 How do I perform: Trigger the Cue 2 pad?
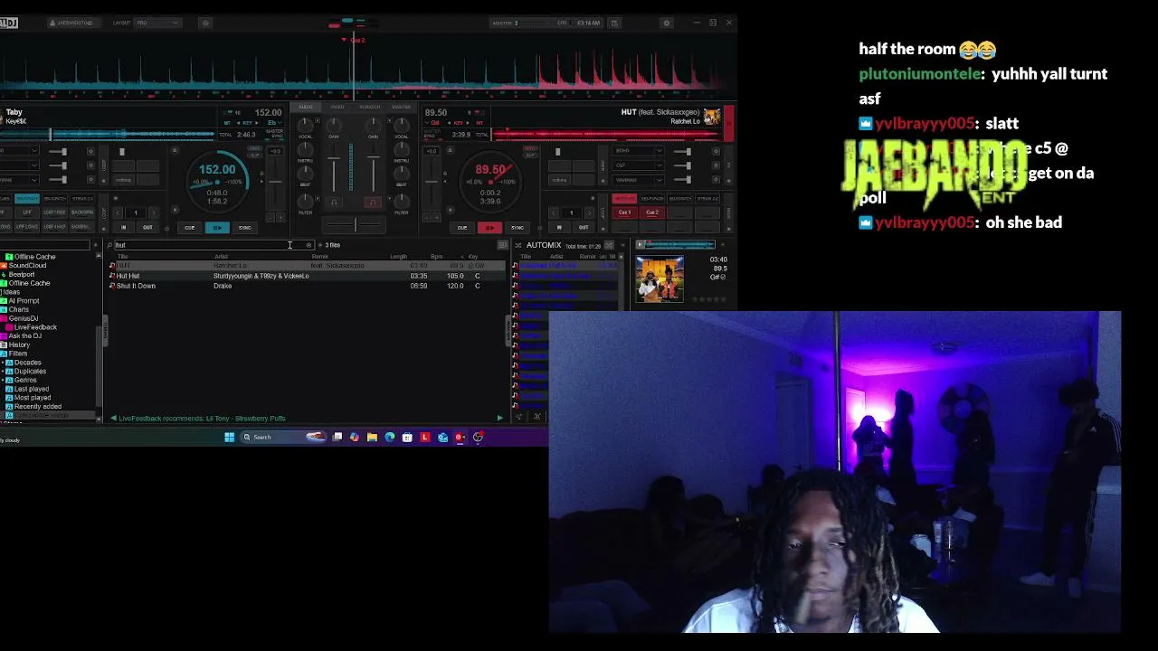[652, 212]
